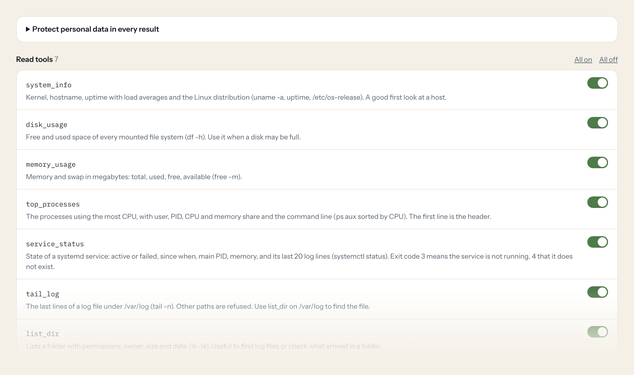Disable the tail_log tool switch

[598, 292]
